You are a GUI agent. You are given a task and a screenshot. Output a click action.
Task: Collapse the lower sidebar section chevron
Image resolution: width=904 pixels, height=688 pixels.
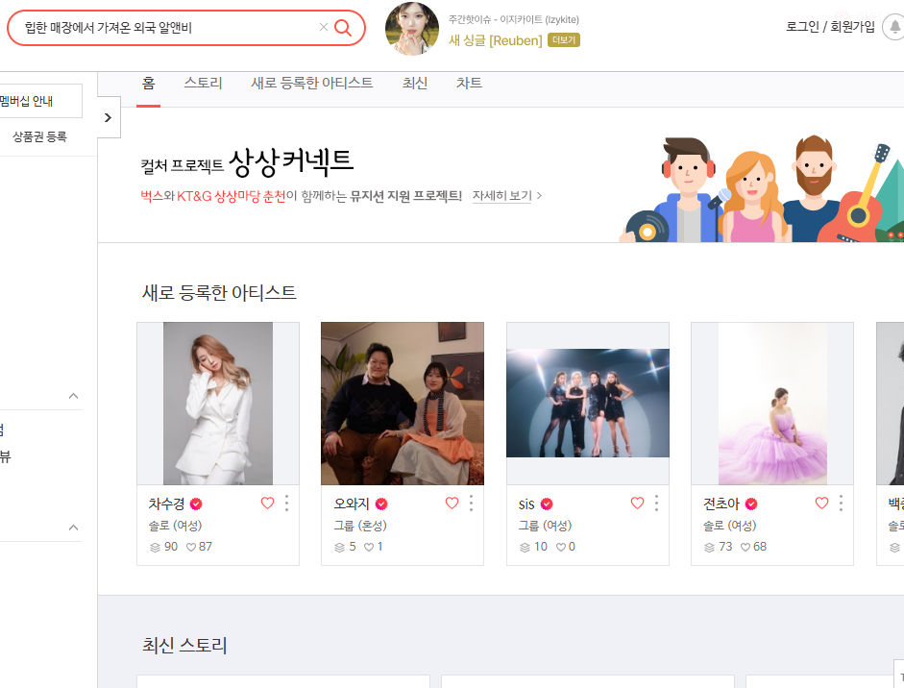coord(74,527)
